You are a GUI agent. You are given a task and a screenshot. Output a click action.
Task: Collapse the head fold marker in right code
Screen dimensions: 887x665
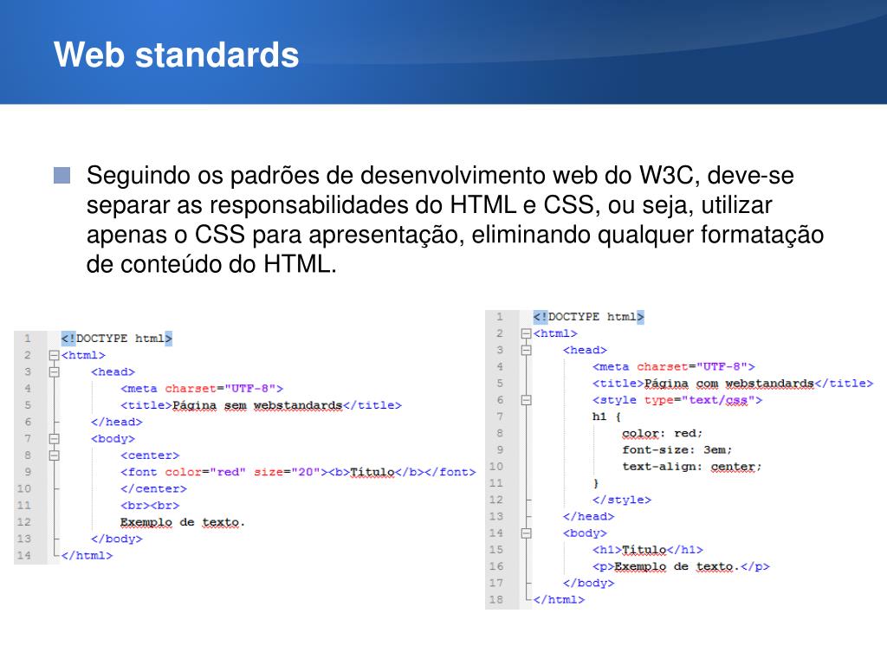[526, 350]
